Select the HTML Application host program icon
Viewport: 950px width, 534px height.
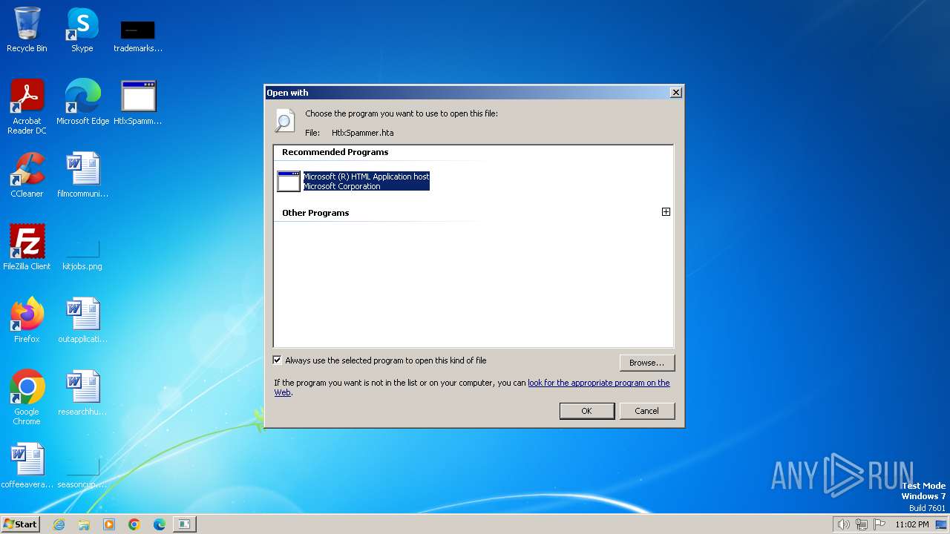(x=289, y=181)
